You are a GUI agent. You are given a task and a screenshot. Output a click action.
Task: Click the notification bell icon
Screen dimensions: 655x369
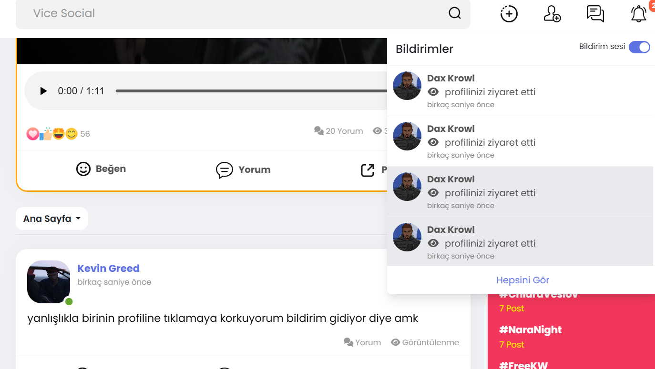coord(638,14)
